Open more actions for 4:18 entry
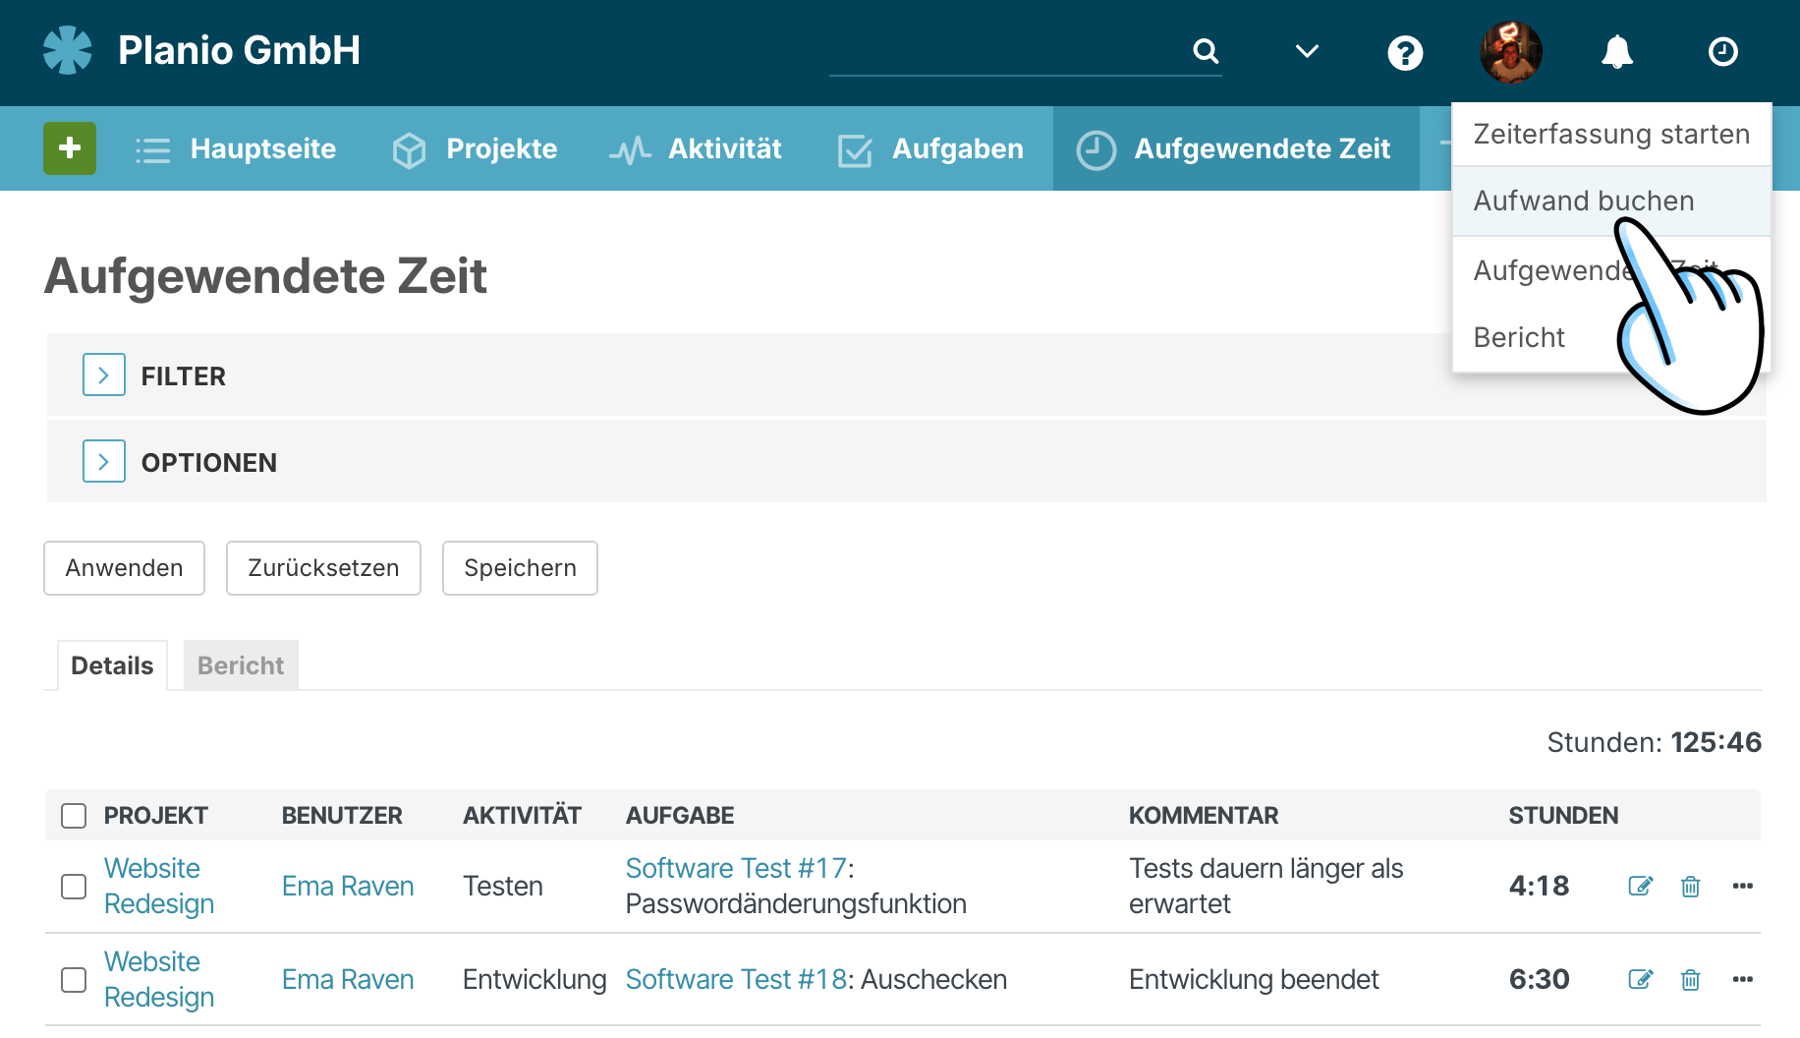This screenshot has width=1800, height=1038. click(1743, 886)
